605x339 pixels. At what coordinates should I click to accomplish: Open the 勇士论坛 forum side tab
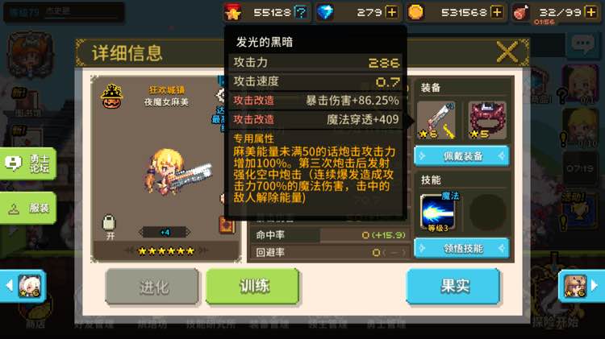28,163
